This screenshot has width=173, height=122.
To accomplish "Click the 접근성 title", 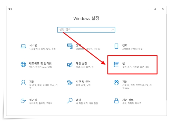I will pyautogui.click(x=33, y=100).
